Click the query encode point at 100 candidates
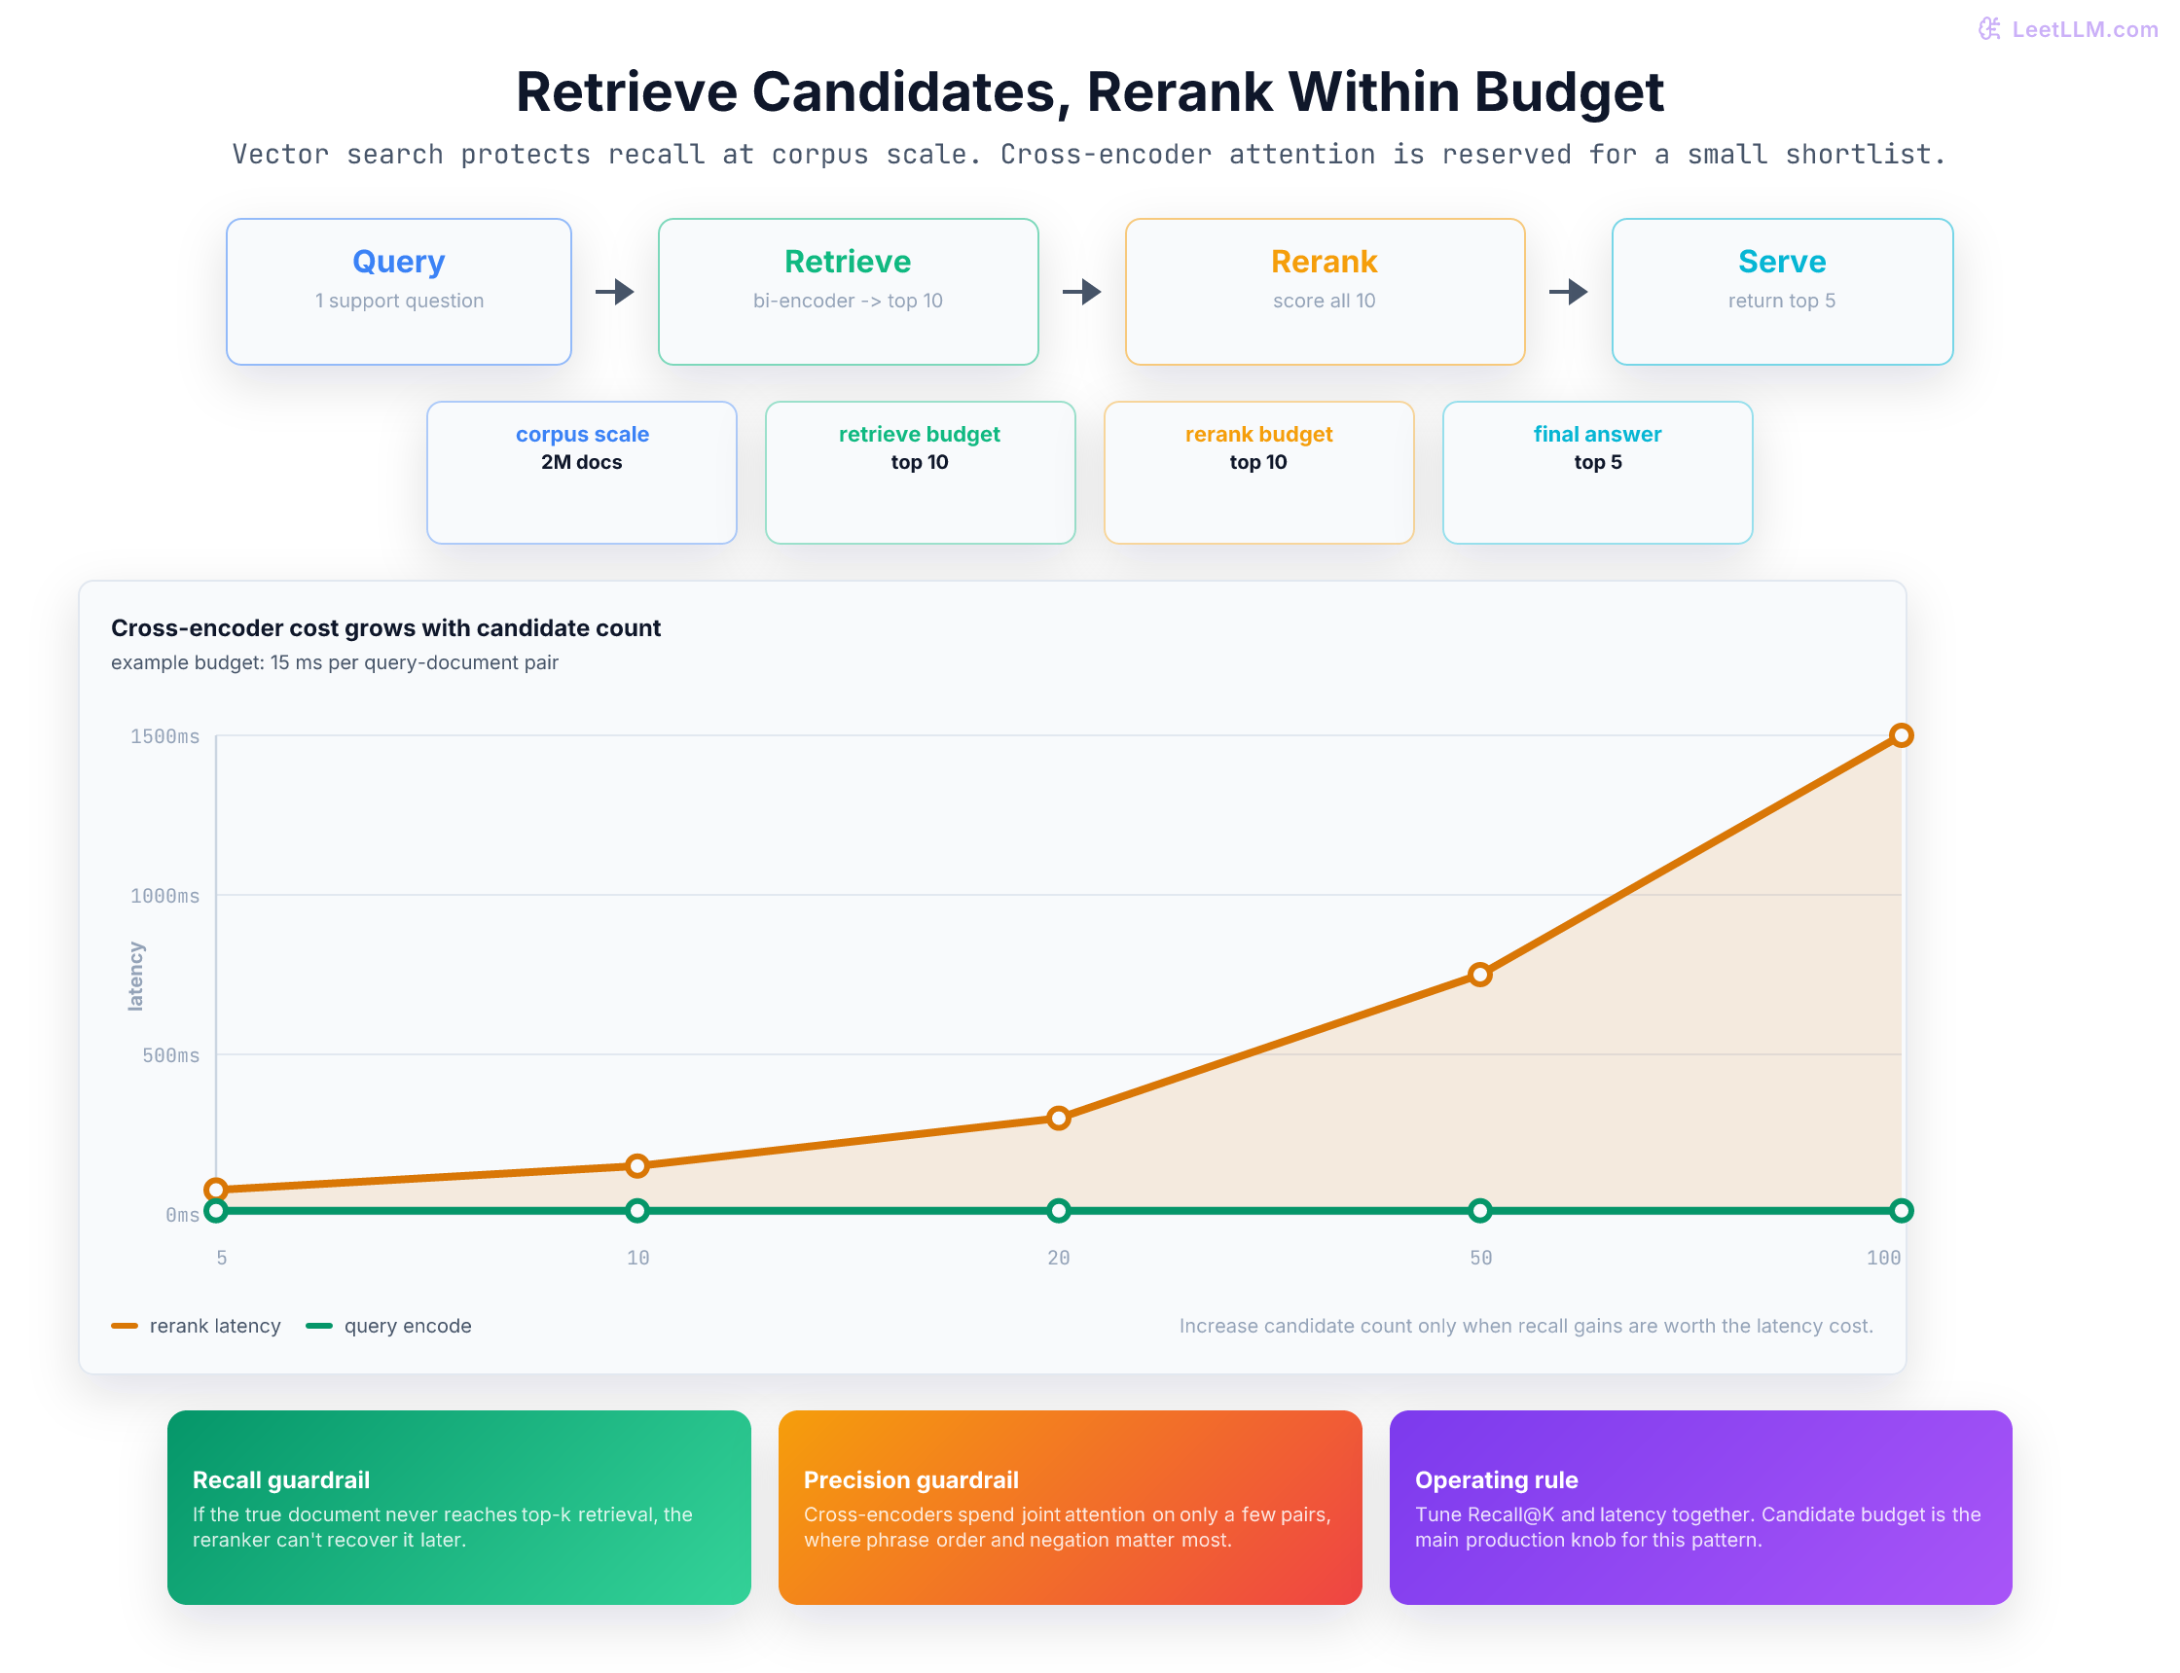This screenshot has width=2180, height=1673. tap(1901, 1211)
